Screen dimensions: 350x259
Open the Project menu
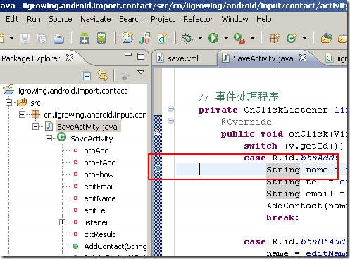click(163, 19)
